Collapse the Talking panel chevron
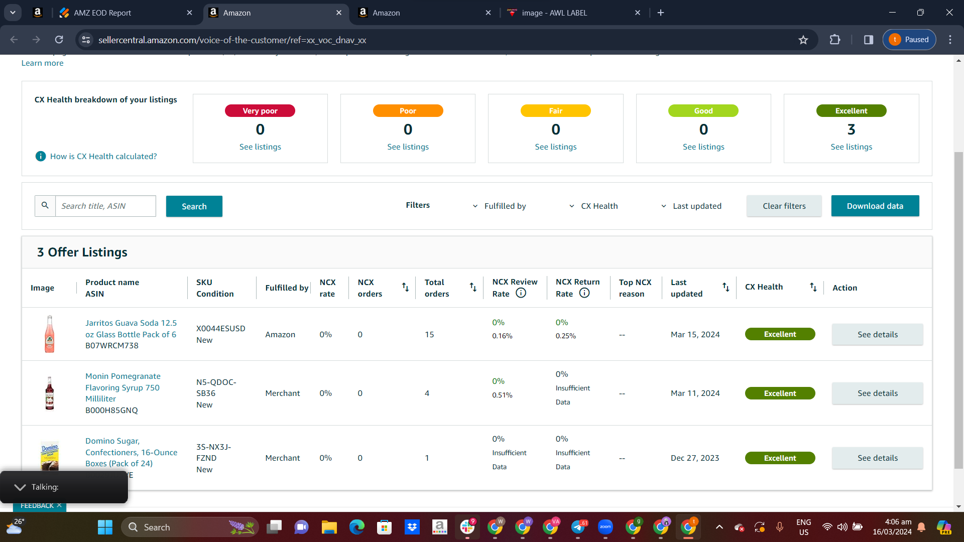The width and height of the screenshot is (964, 542). click(20, 487)
